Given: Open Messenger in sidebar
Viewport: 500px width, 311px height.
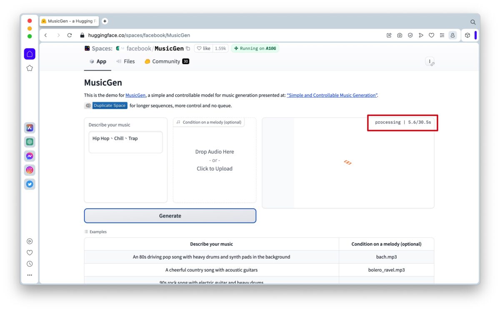Looking at the screenshot, I should tap(30, 156).
